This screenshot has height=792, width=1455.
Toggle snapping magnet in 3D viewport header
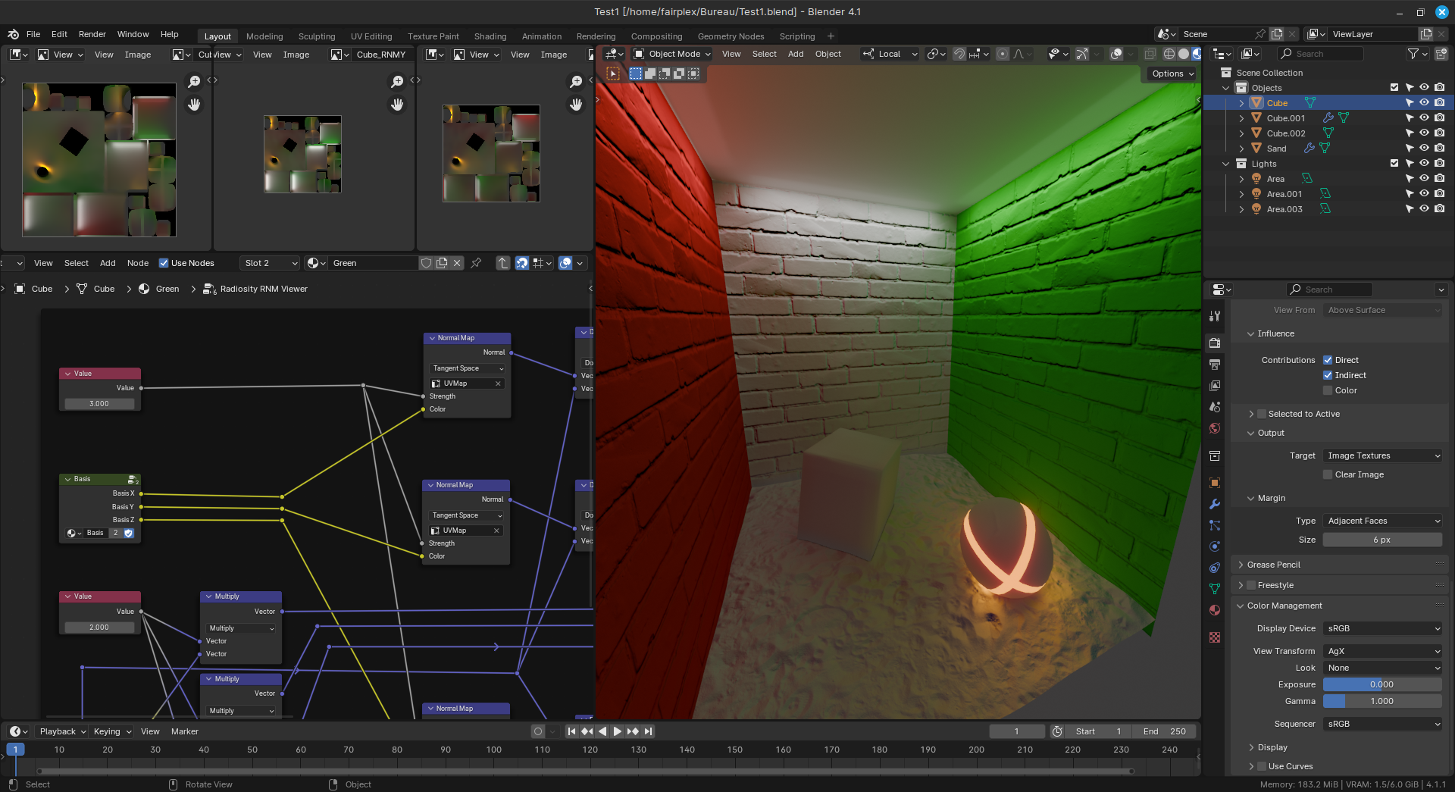[959, 54]
